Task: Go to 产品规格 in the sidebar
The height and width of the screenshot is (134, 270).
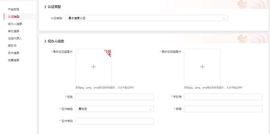Action: (x=14, y=9)
